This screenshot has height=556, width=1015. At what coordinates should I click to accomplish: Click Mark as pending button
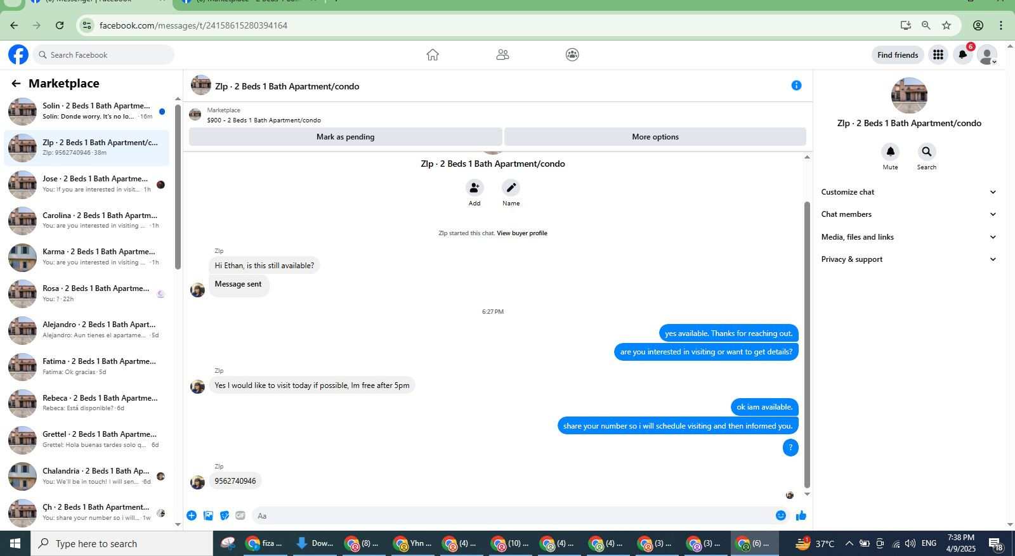[x=346, y=137]
